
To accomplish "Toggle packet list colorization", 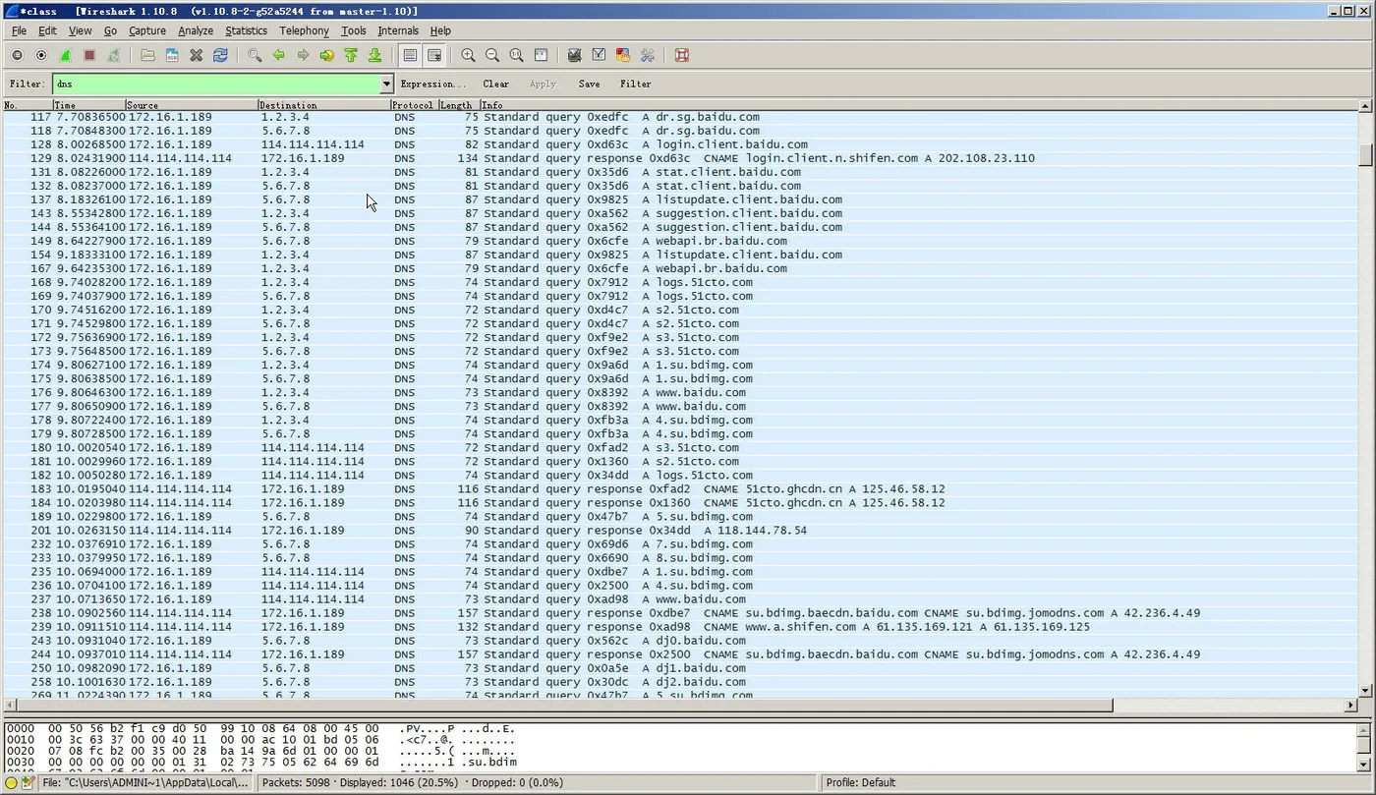I will click(x=410, y=56).
